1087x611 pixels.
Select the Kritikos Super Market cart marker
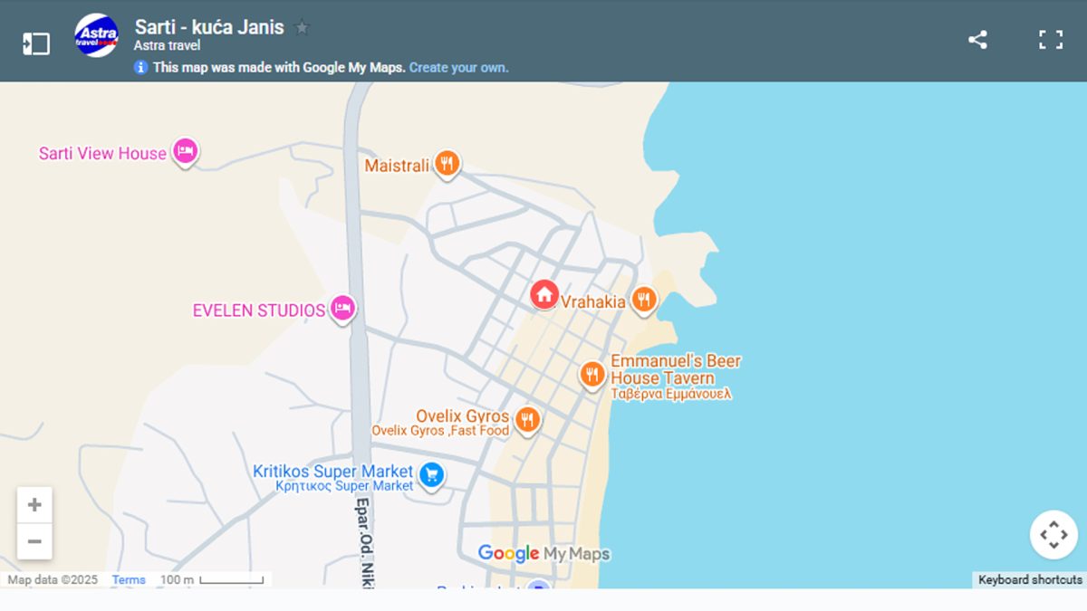(432, 473)
